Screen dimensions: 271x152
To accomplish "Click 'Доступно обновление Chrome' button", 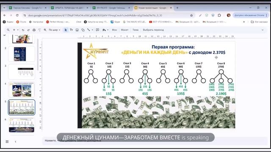I will (250, 15).
